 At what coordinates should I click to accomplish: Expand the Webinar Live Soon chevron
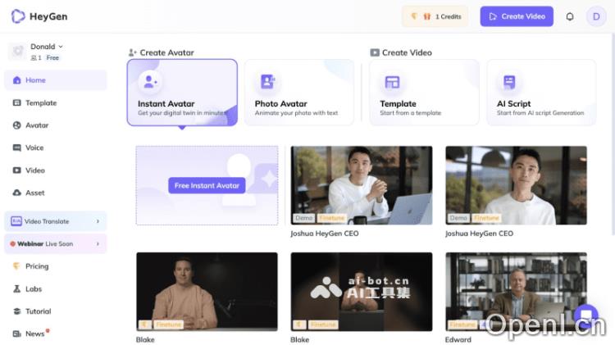pos(98,243)
